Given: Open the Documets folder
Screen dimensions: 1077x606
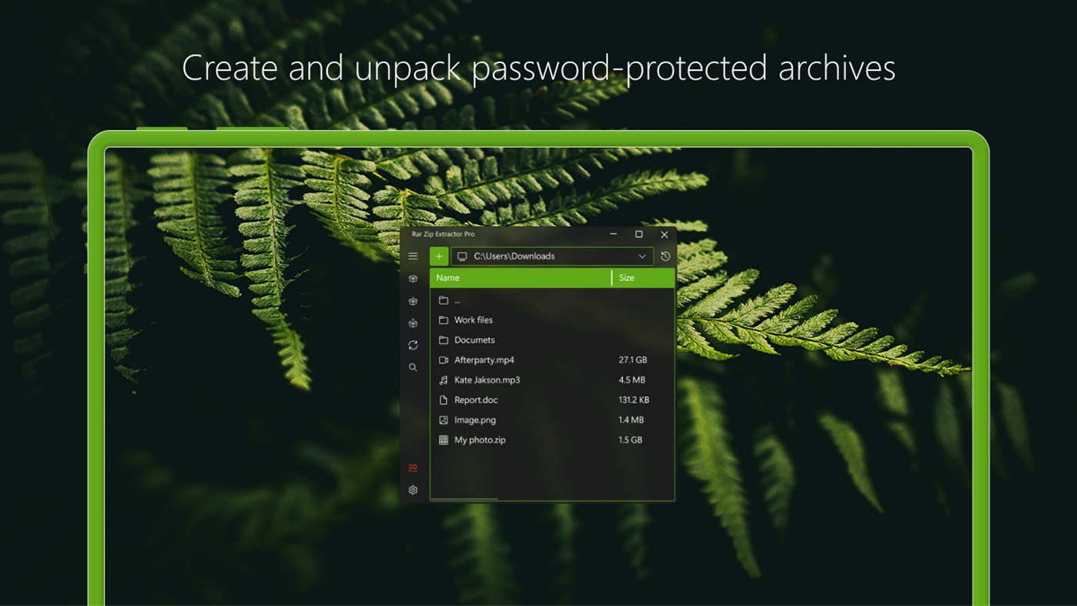Looking at the screenshot, I should [474, 340].
